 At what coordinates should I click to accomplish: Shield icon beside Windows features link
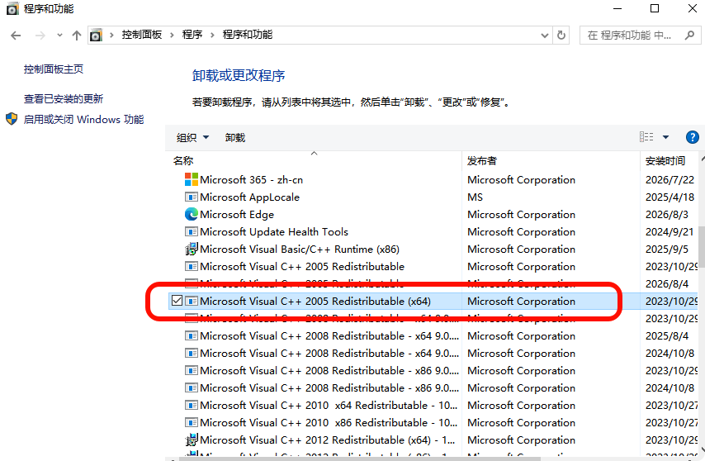point(12,119)
